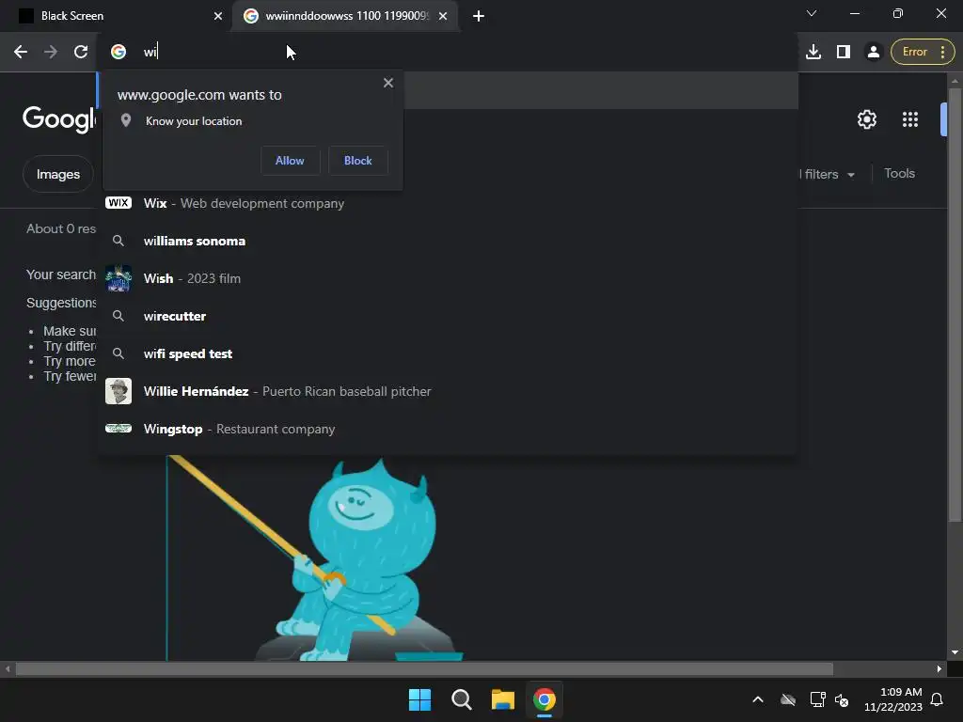Viewport: 963px width, 722px height.
Task: Click the OneDrive tray icon
Action: pos(788,699)
